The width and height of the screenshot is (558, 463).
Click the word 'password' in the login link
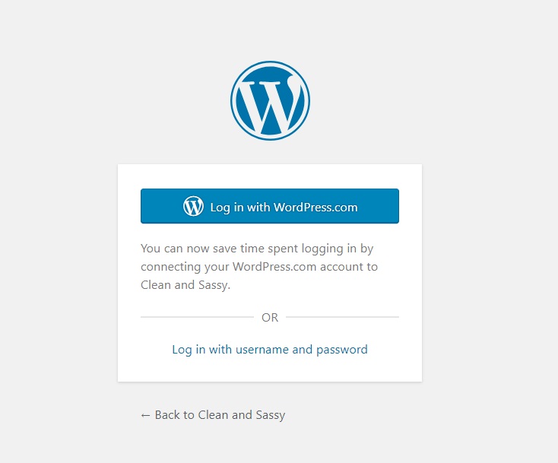tap(342, 350)
